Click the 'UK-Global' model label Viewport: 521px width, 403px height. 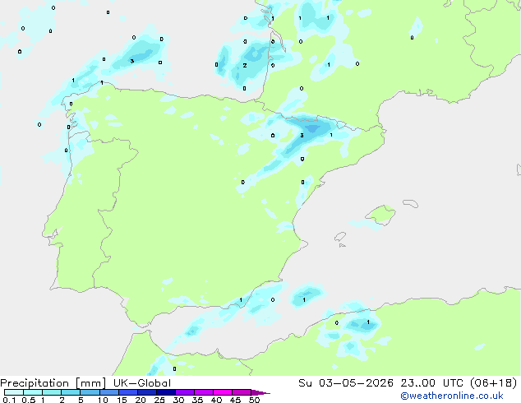(142, 383)
